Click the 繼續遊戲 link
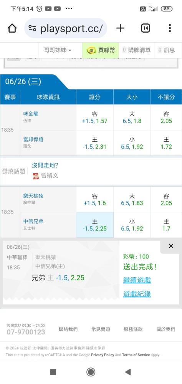This screenshot has width=182, height=384. 137,280
